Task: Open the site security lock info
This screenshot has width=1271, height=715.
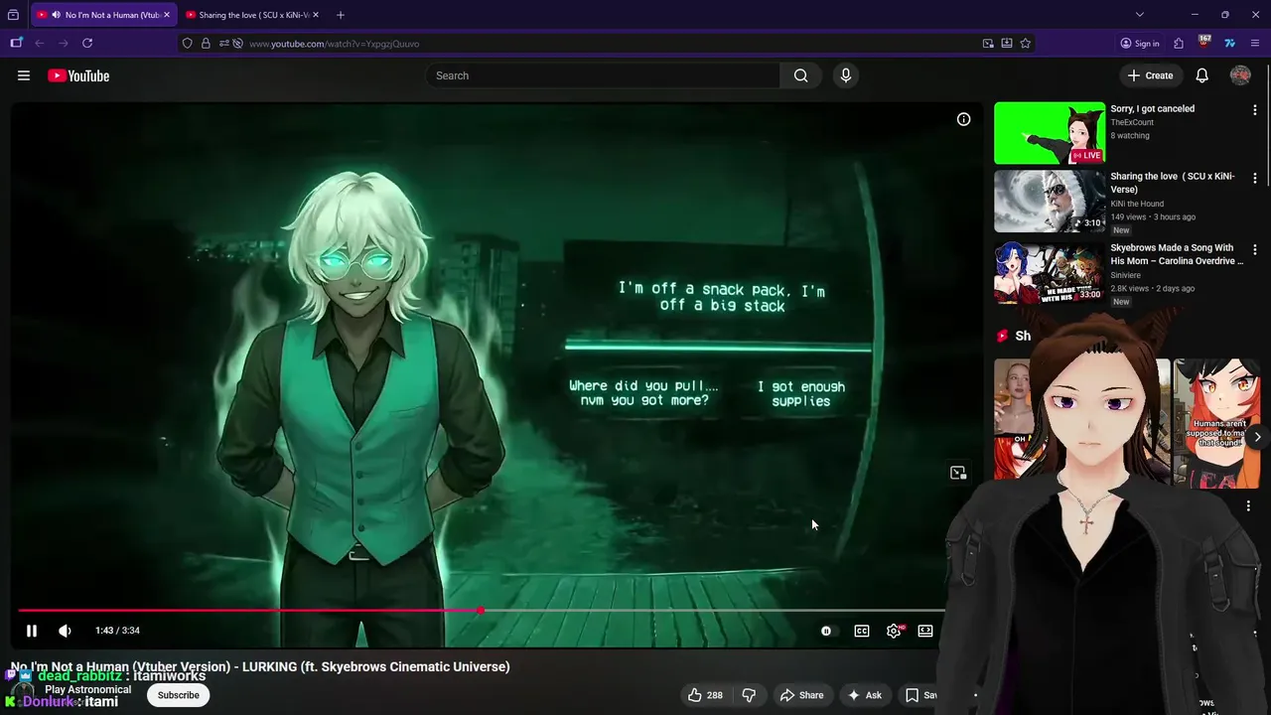Action: 206,44
